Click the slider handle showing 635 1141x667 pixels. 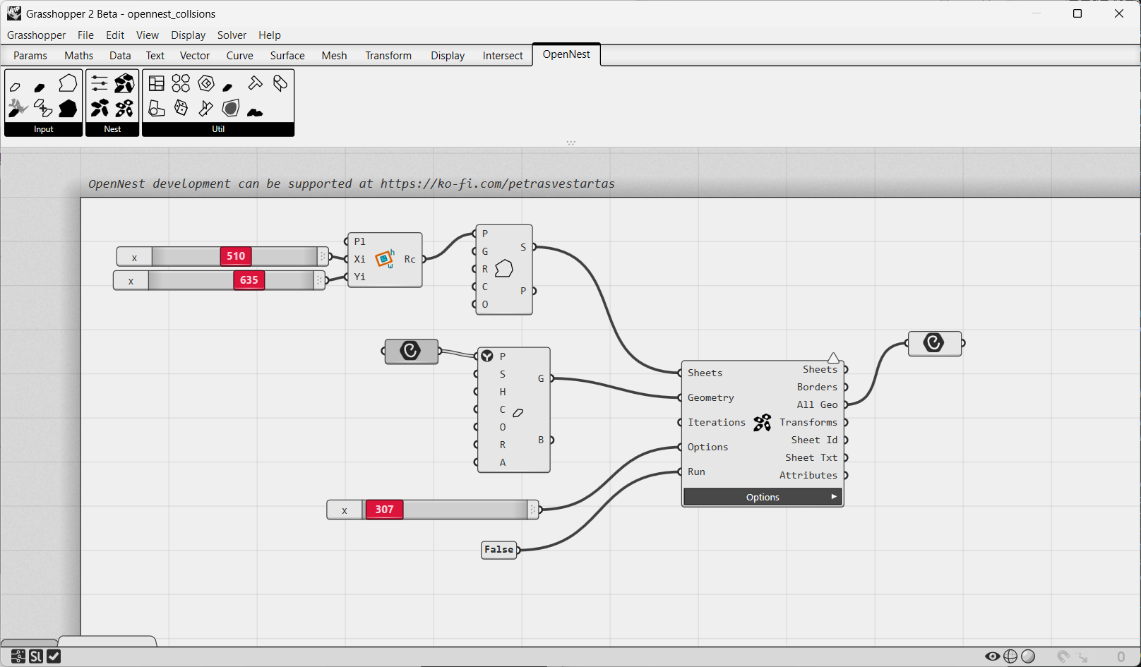click(x=249, y=280)
